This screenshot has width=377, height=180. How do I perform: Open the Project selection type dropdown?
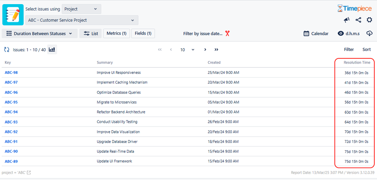(82, 9)
